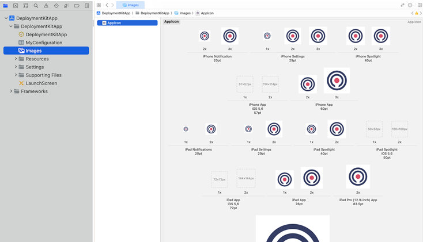423x242 pixels.
Task: Collapse the DeploymentKitApp folder group
Action: [11, 26]
